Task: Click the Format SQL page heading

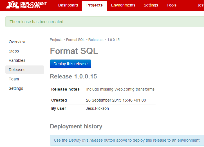Action: coord(74,51)
